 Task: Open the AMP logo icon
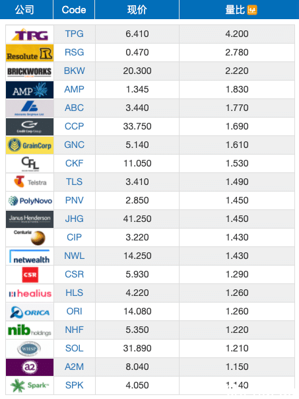pyautogui.click(x=30, y=90)
